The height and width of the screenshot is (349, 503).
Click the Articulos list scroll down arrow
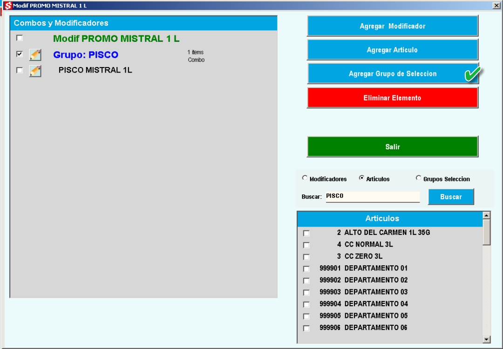(x=487, y=339)
